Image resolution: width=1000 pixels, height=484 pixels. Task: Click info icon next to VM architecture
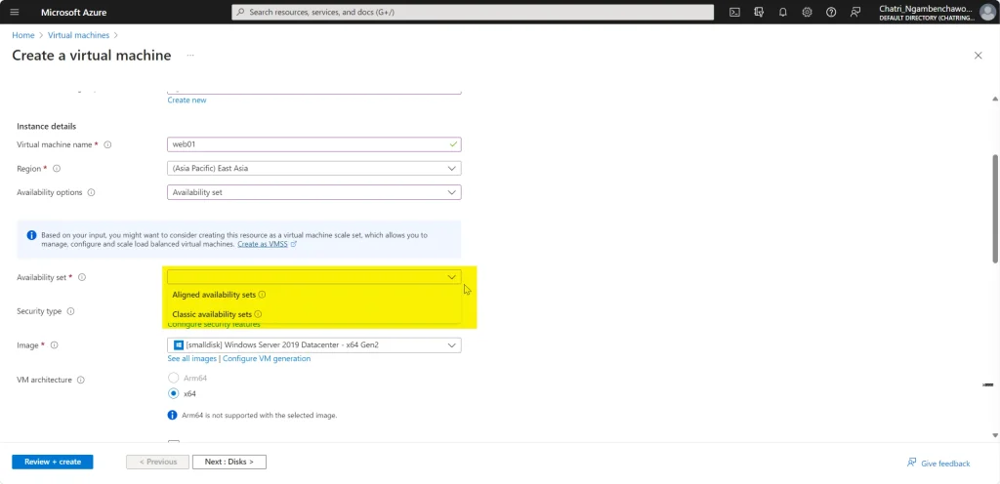81,380
